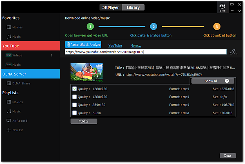The width and height of the screenshot is (245, 164).
Task: Open YouTube Music list
Action: (16, 65)
